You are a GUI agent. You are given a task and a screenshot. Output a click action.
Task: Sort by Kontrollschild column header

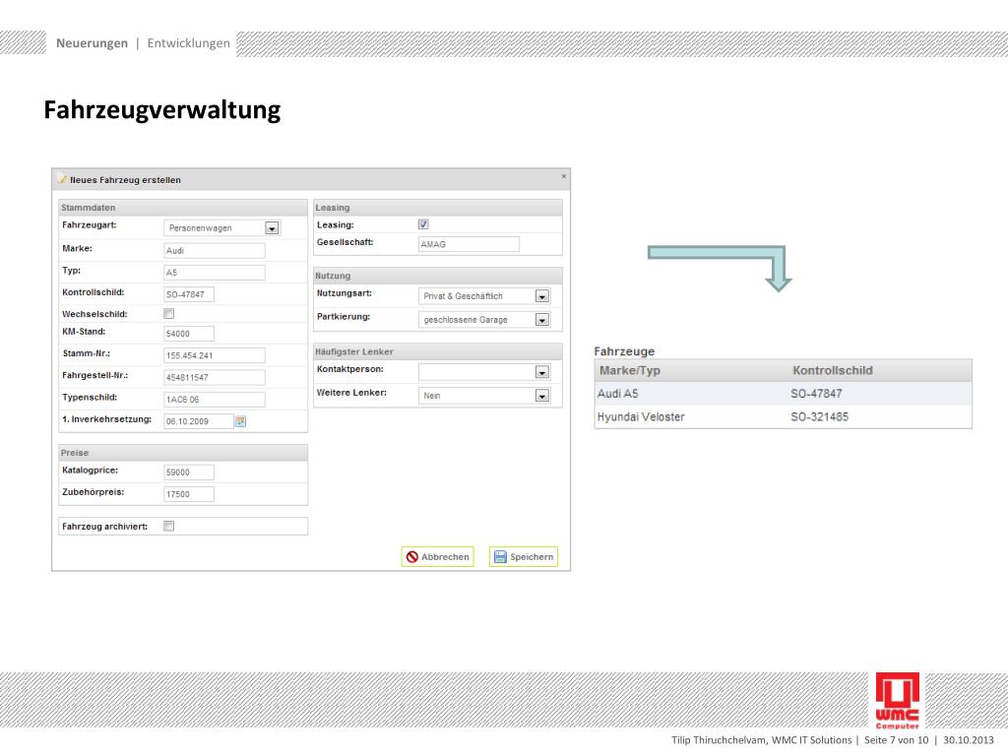point(833,370)
